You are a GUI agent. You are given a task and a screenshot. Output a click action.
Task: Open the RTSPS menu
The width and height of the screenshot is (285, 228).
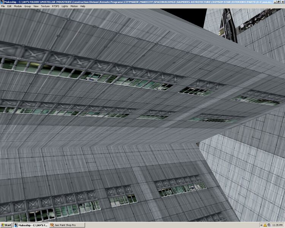tap(55, 6)
